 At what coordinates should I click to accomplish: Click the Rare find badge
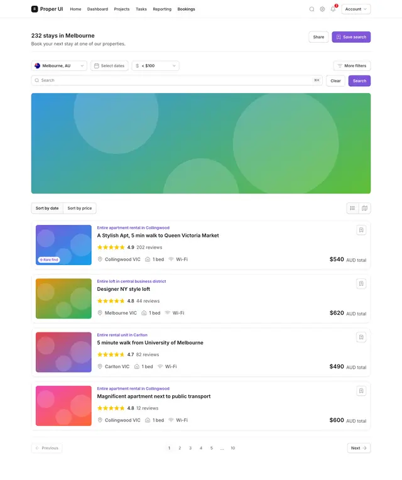pyautogui.click(x=49, y=259)
